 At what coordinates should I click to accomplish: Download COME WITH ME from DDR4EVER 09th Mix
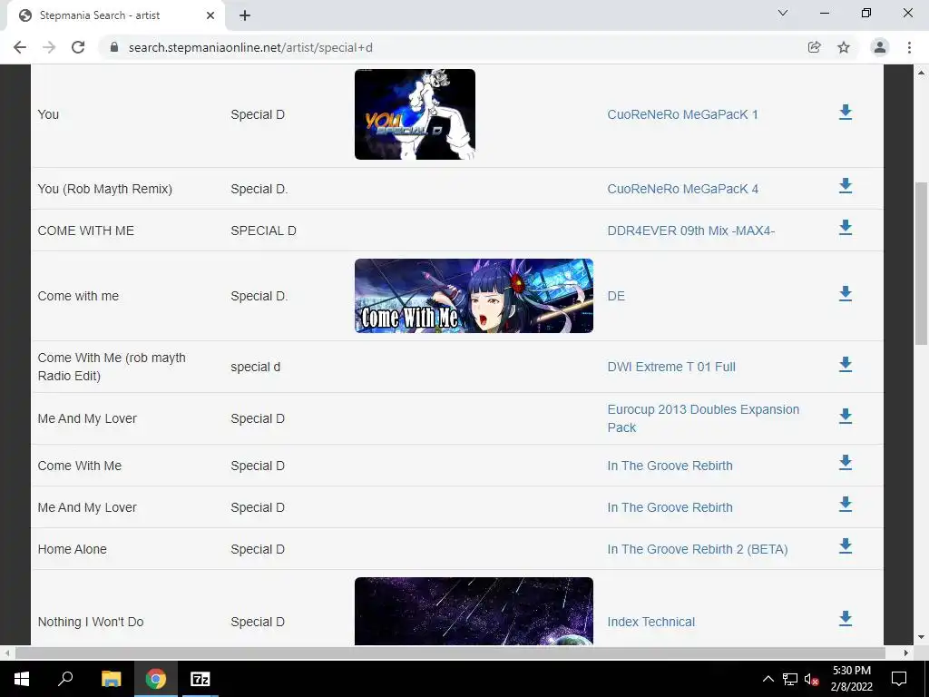click(x=846, y=228)
